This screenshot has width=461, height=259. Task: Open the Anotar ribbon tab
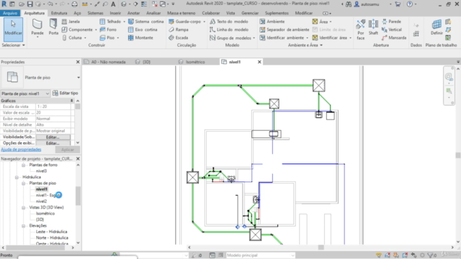click(133, 13)
